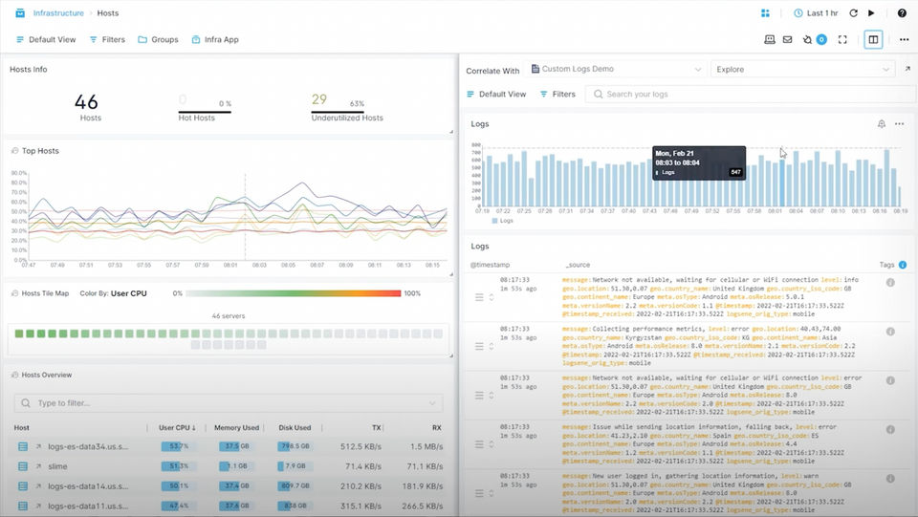
Task: Start live tail with the play icon
Action: [x=871, y=12]
